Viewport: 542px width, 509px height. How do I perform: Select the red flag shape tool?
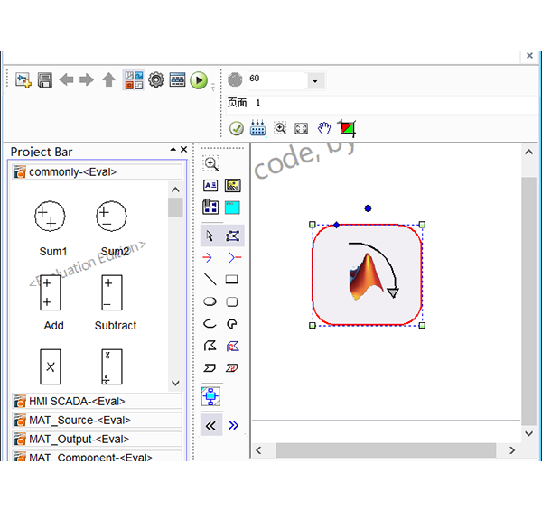(x=231, y=368)
